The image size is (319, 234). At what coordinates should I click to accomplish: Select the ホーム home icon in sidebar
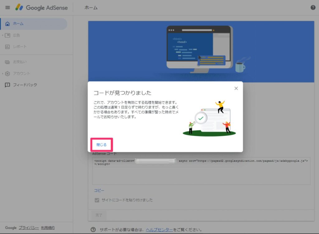(7, 24)
